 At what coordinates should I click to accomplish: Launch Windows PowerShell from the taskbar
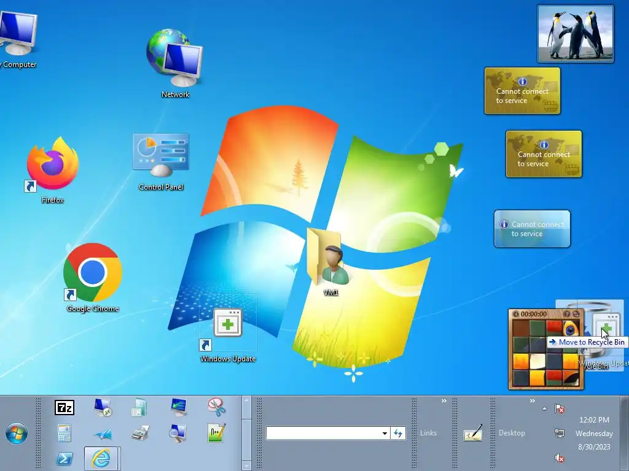[64, 459]
